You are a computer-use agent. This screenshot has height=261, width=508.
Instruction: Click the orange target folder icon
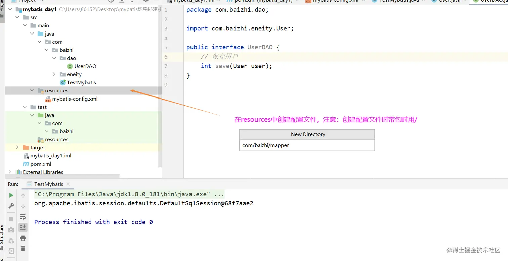pyautogui.click(x=26, y=148)
